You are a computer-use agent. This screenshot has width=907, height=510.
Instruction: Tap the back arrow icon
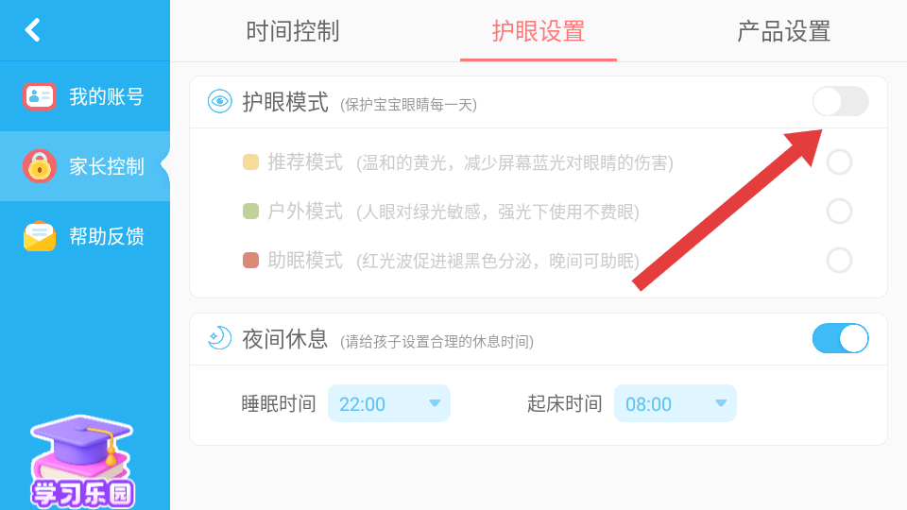33,30
